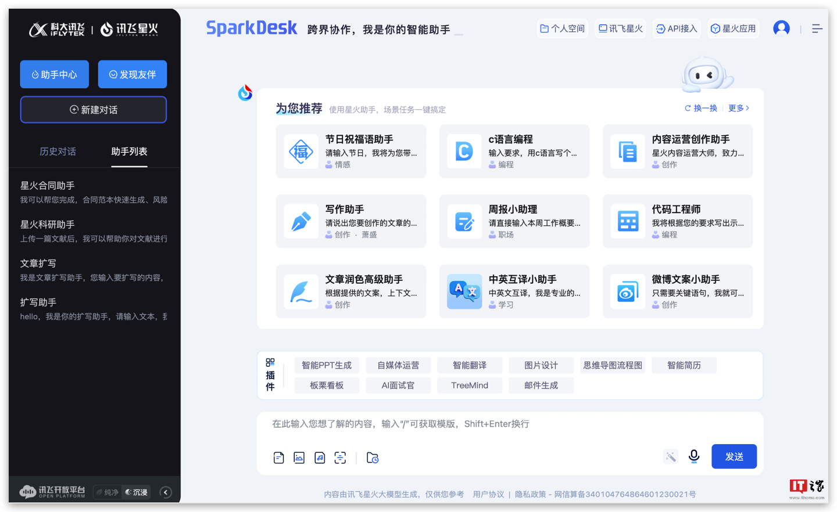
Task: Start a new chat with 新建对话
Action: 94,110
